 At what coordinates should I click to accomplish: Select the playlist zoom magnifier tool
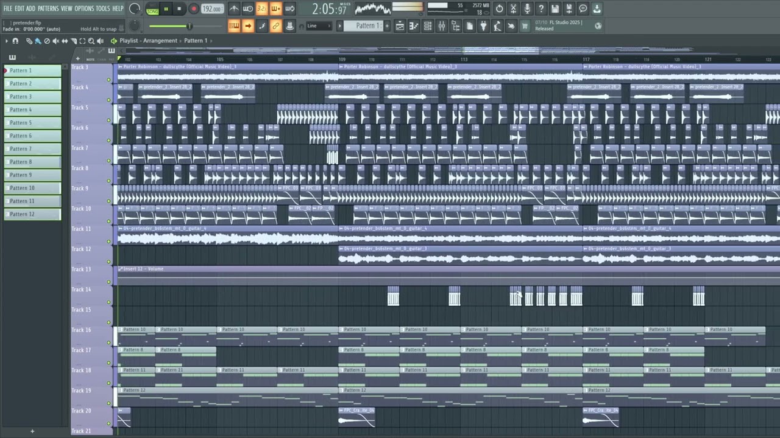pos(91,41)
